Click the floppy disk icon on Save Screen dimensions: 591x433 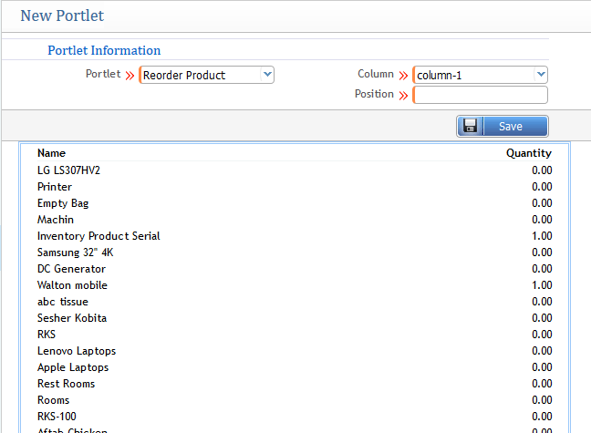471,126
